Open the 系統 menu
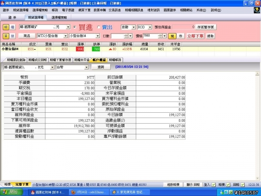Image resolution: width=261 pixels, height=196 pixels. 201,10
